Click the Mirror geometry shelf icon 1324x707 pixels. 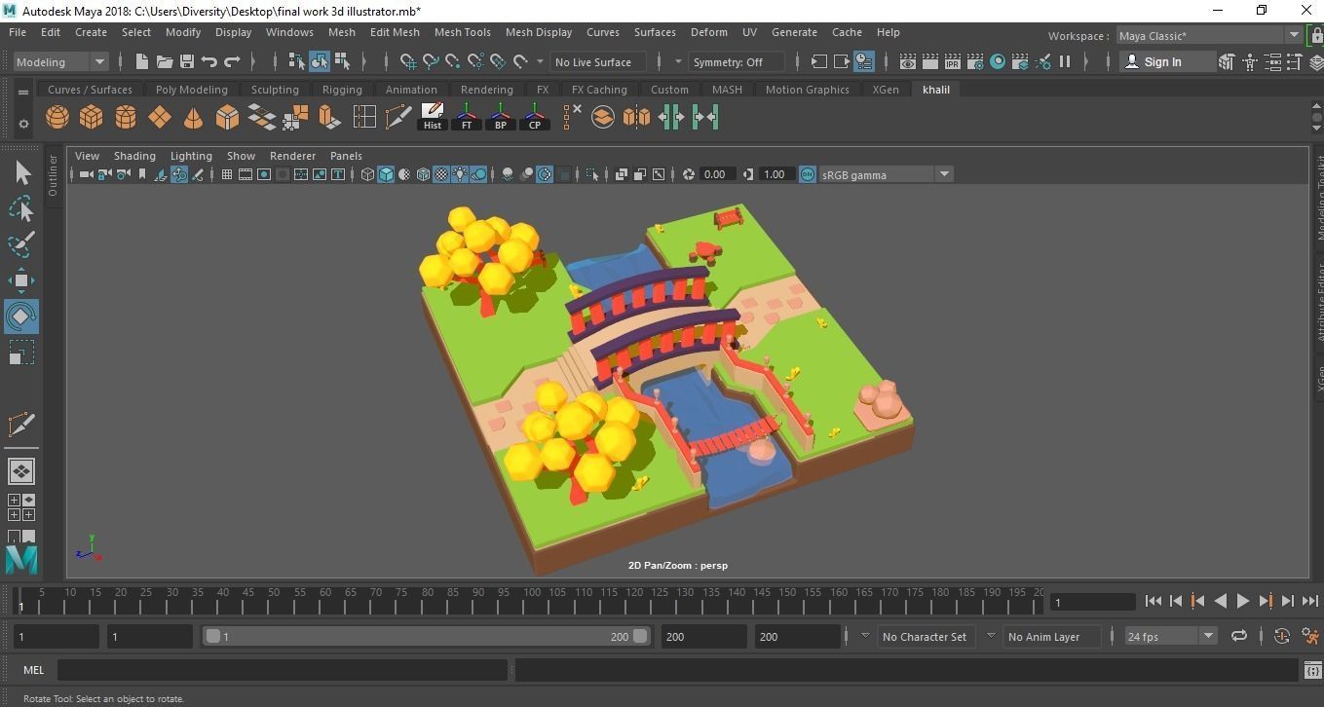point(636,118)
